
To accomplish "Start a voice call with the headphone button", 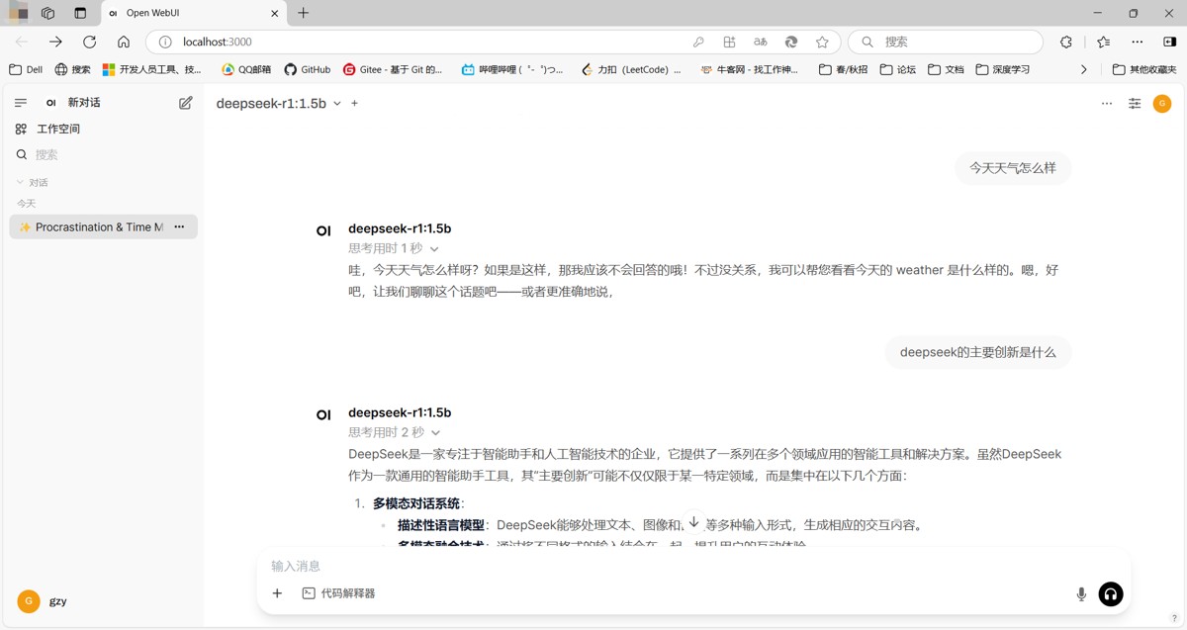I will [1111, 593].
